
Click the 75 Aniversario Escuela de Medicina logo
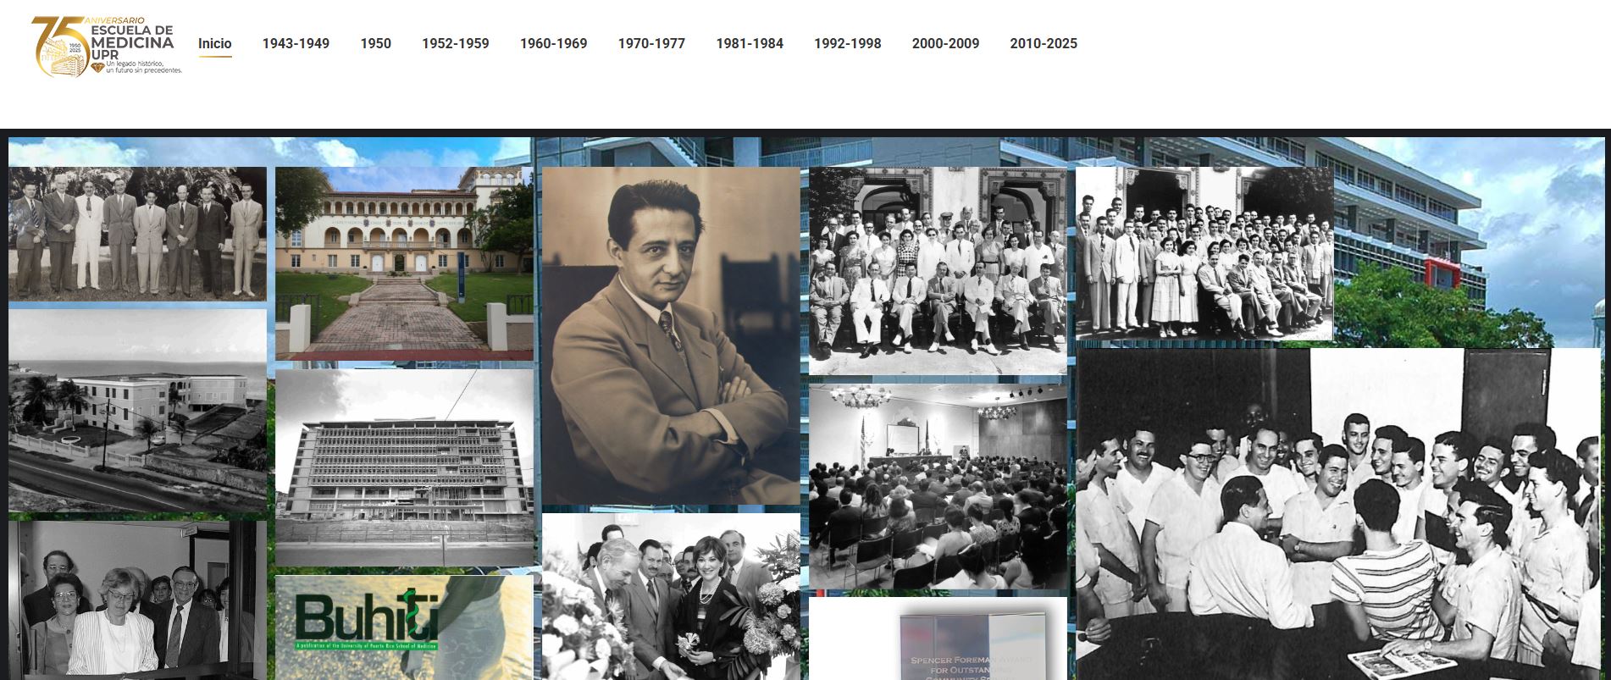pyautogui.click(x=106, y=46)
